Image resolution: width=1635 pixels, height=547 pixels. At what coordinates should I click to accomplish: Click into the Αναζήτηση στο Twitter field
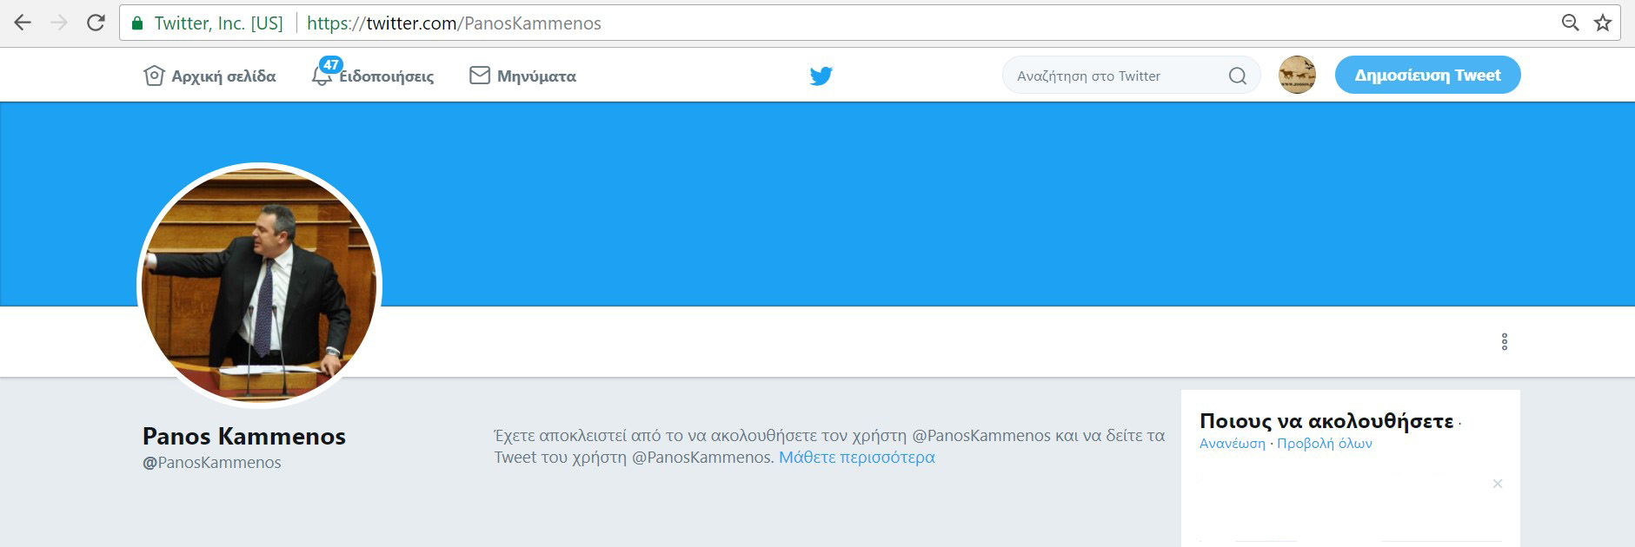point(1118,76)
